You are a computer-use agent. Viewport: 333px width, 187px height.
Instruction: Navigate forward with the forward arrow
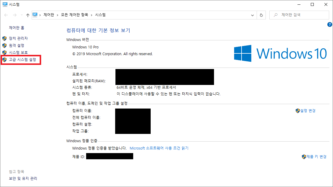point(15,15)
